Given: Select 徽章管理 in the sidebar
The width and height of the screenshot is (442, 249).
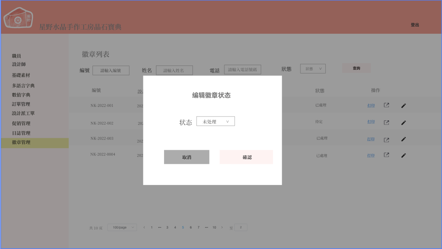Looking at the screenshot, I should coord(21,143).
